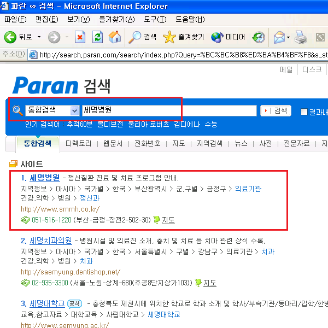Print the page with printer icon

[301, 37]
